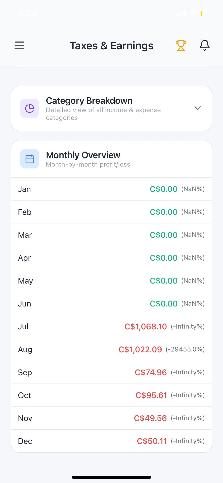The height and width of the screenshot is (483, 223).
Task: Open notifications bell icon
Action: tap(204, 45)
